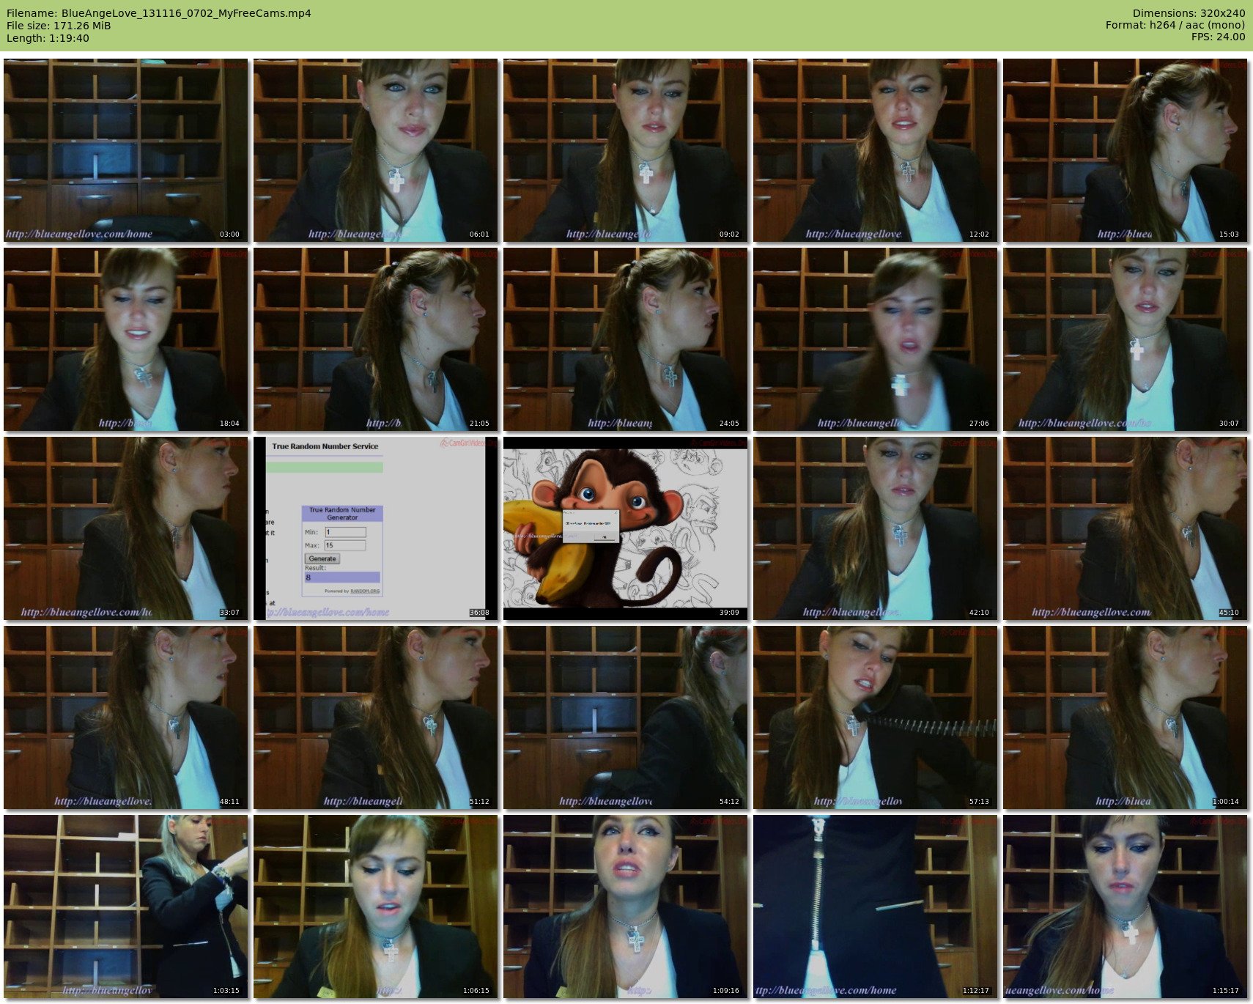This screenshot has width=1253, height=1004.
Task: Open the telephone frame at 57:13
Action: (876, 717)
